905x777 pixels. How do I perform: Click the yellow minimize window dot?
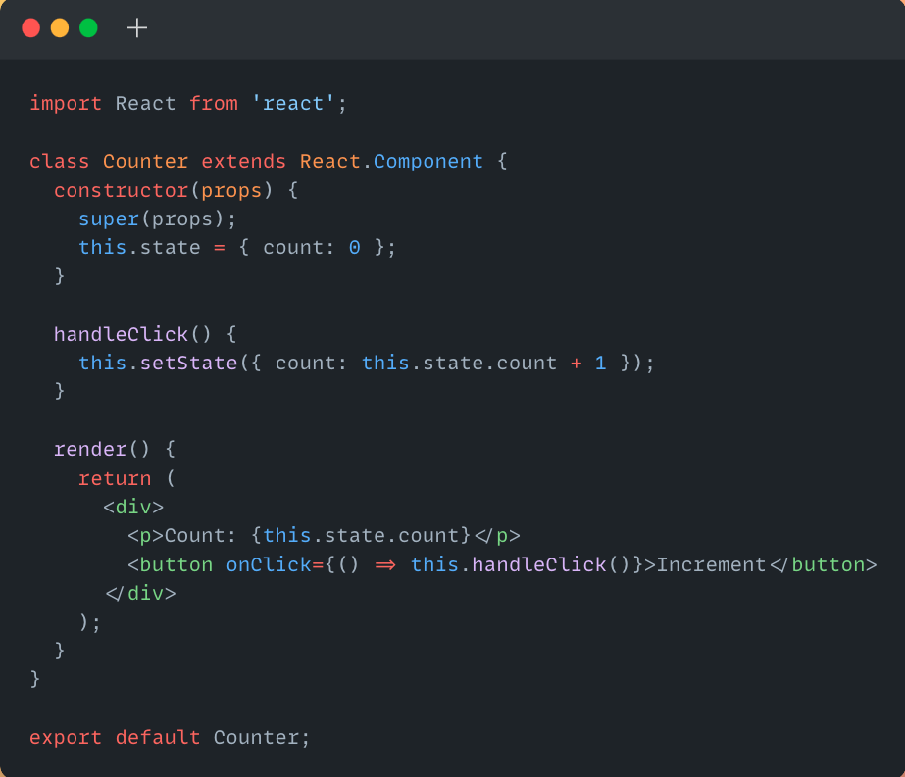[x=60, y=27]
